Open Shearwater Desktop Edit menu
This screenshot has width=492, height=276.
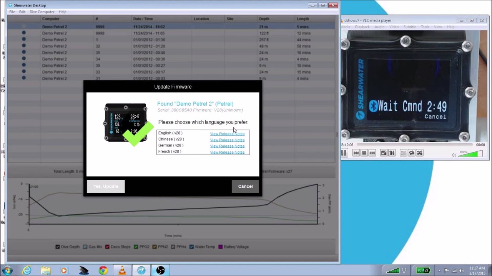pos(22,12)
